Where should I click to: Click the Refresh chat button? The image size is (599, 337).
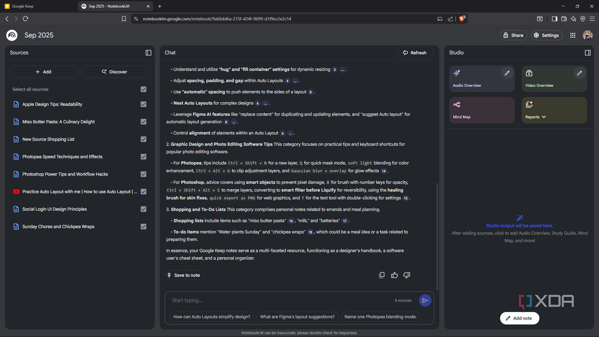pyautogui.click(x=415, y=53)
